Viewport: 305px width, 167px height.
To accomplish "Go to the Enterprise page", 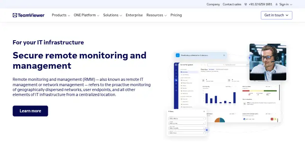I will pyautogui.click(x=134, y=15).
